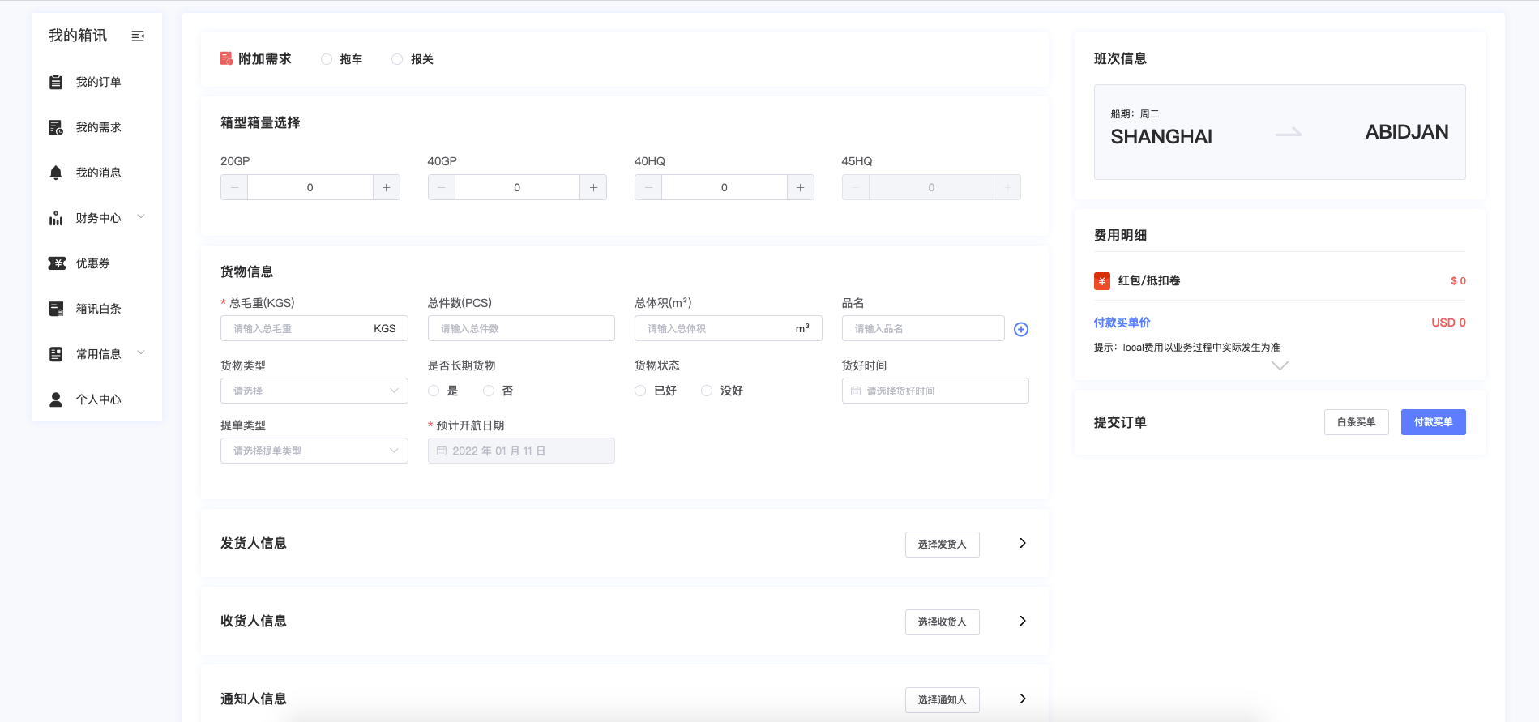
Task: Select 是 for 是否长期货物
Action: [434, 391]
